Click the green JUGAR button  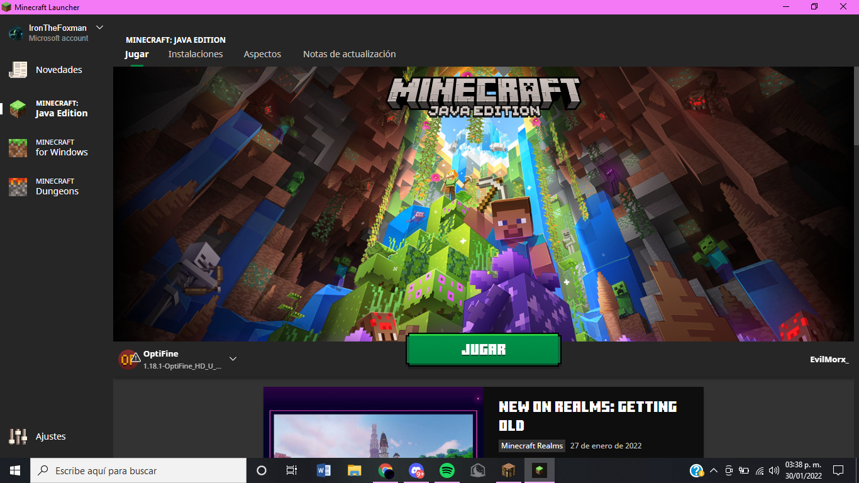pyautogui.click(x=483, y=350)
